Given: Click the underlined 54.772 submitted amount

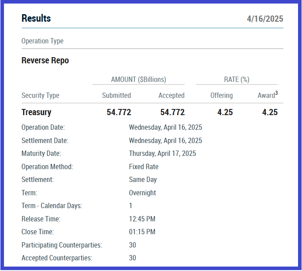Looking at the screenshot, I should click(x=119, y=112).
